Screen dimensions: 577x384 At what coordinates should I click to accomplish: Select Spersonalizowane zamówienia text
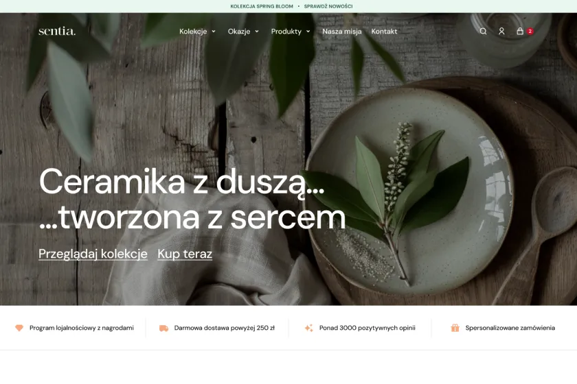click(x=510, y=328)
